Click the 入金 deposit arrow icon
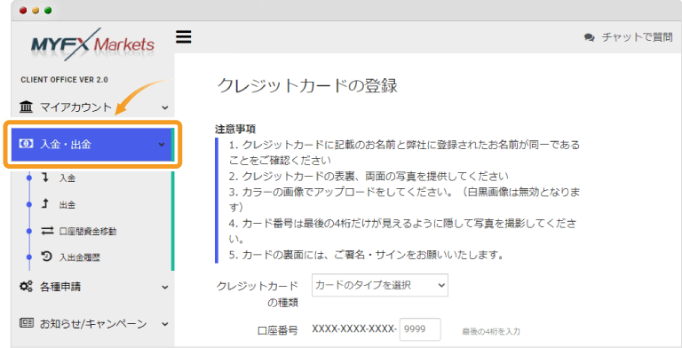 [45, 177]
